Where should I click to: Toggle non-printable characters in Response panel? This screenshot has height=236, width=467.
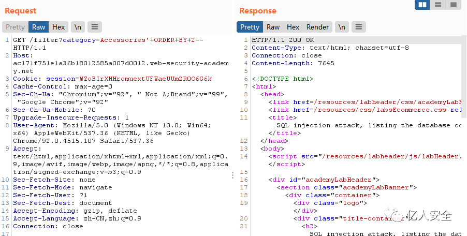(x=342, y=27)
